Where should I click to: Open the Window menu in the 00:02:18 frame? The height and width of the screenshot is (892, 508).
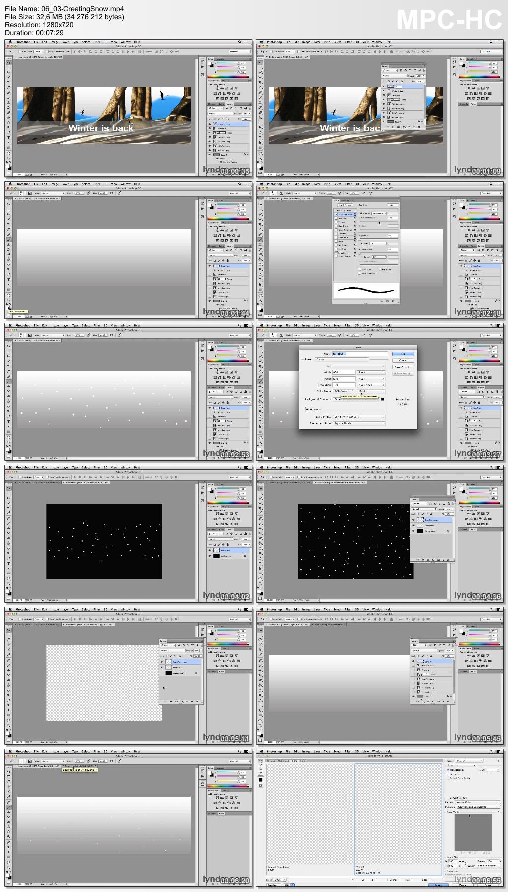377,184
